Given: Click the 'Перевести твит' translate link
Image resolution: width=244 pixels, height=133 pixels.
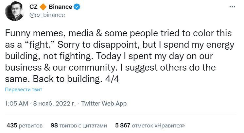Looking at the screenshot, I should coord(24,90).
